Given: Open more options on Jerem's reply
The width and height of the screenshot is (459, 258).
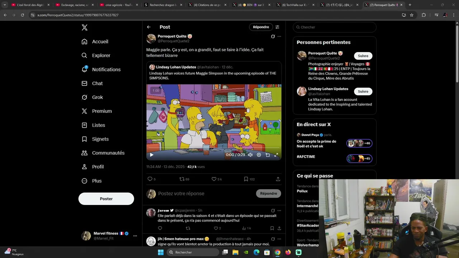Looking at the screenshot, I should pos(279,211).
